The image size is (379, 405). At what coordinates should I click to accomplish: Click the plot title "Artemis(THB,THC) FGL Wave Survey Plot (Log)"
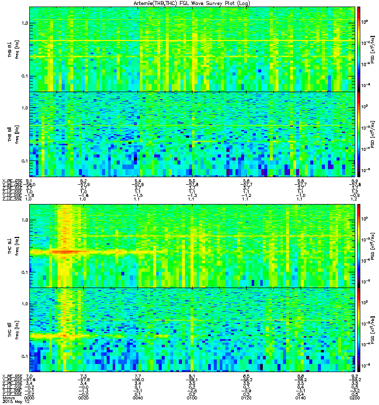click(192, 4)
